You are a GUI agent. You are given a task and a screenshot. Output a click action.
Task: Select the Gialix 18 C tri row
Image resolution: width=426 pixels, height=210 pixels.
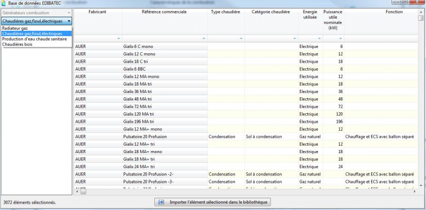245,62
